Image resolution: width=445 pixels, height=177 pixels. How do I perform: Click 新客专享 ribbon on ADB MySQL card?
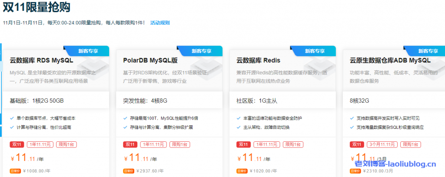[x=428, y=51]
